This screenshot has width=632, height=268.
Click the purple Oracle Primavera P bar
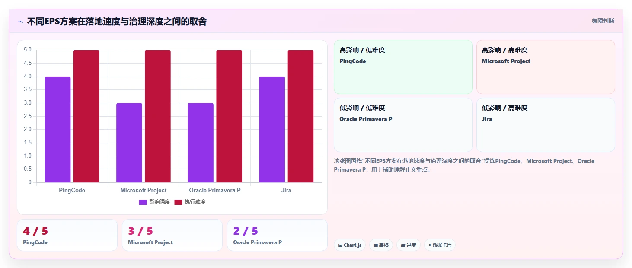tap(201, 143)
